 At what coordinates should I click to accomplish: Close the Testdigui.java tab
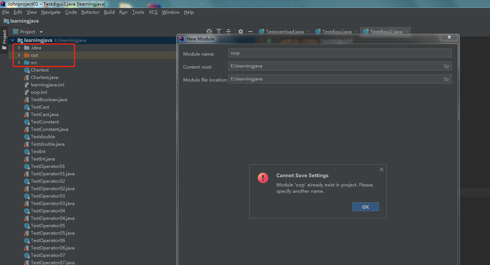(x=356, y=32)
